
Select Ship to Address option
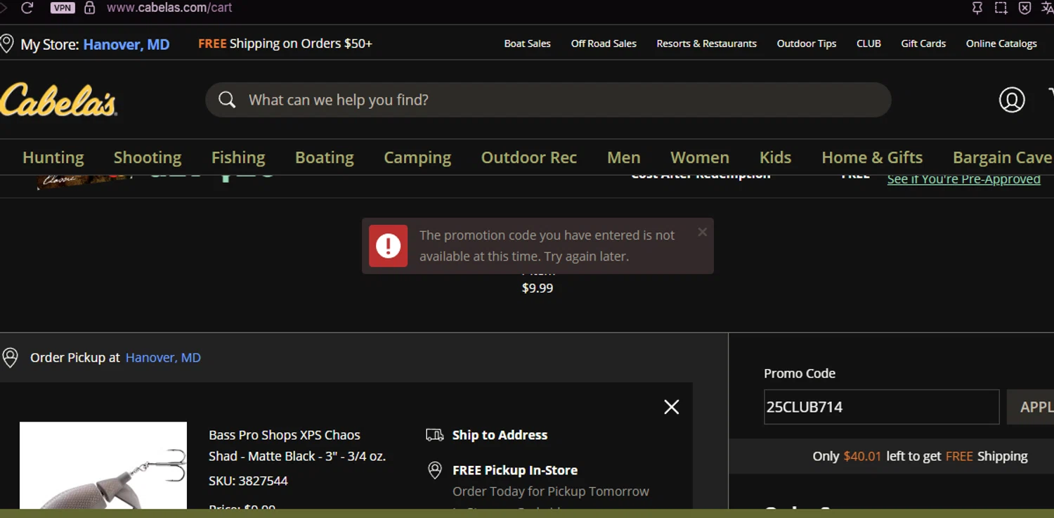500,435
